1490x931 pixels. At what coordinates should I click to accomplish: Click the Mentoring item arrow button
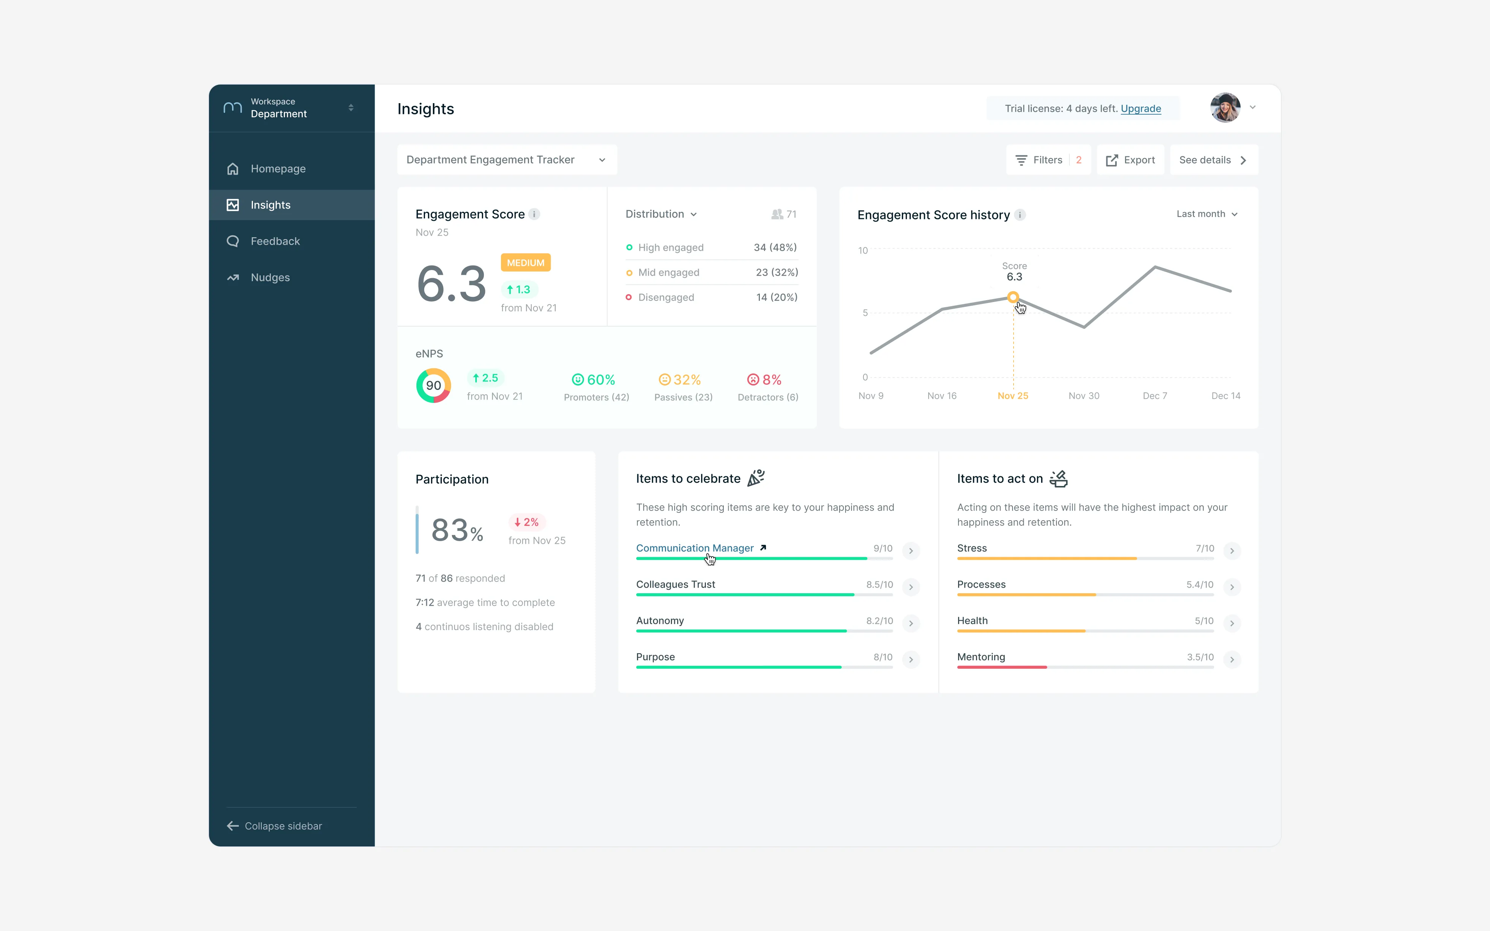(1232, 660)
